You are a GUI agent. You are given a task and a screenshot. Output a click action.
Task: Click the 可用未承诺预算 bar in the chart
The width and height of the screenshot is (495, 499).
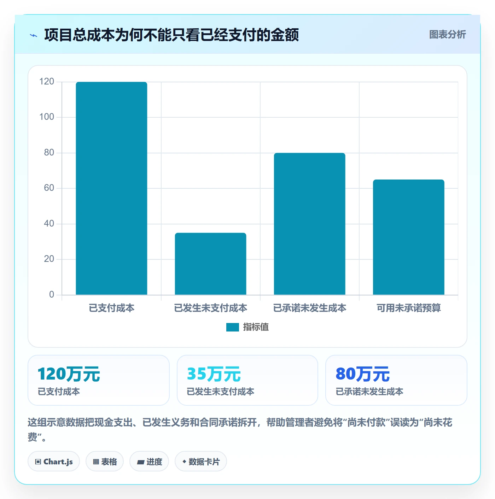pyautogui.click(x=408, y=237)
